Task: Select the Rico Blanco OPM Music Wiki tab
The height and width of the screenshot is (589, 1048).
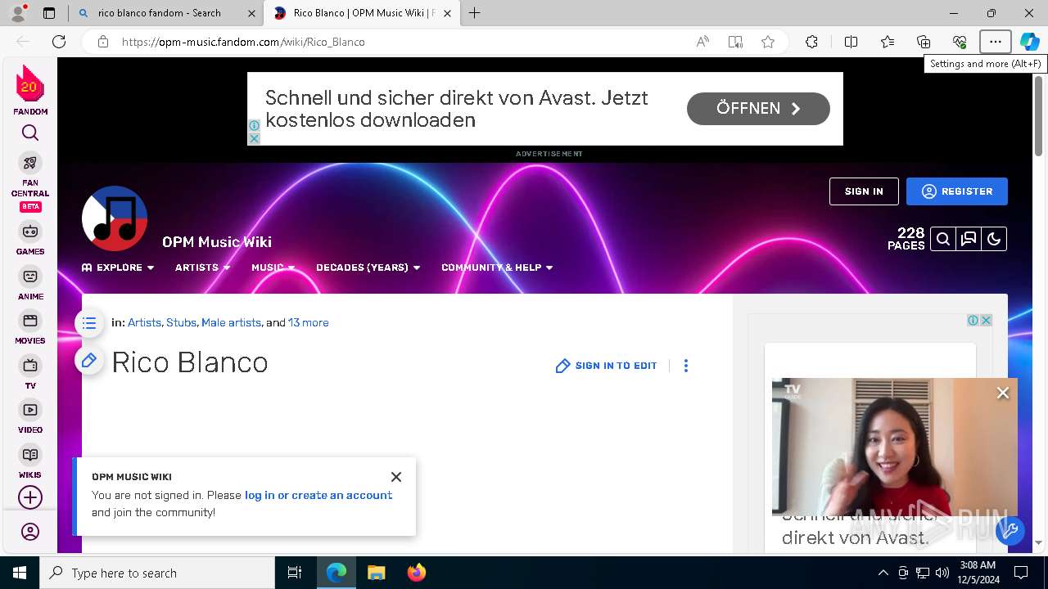Action: coord(363,13)
